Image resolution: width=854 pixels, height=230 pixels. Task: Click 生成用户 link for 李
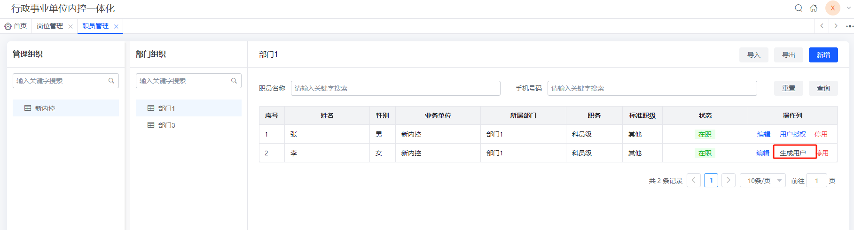[793, 153]
